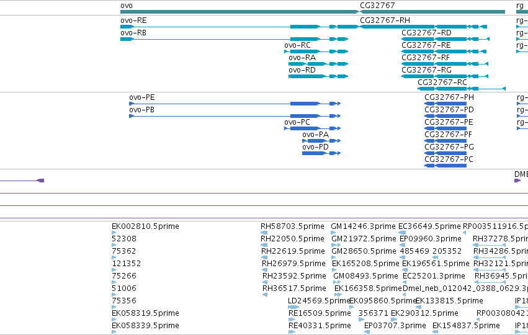The width and height of the screenshot is (528, 335).
Task: Click the 485469 feature label
Action: (x=414, y=251)
